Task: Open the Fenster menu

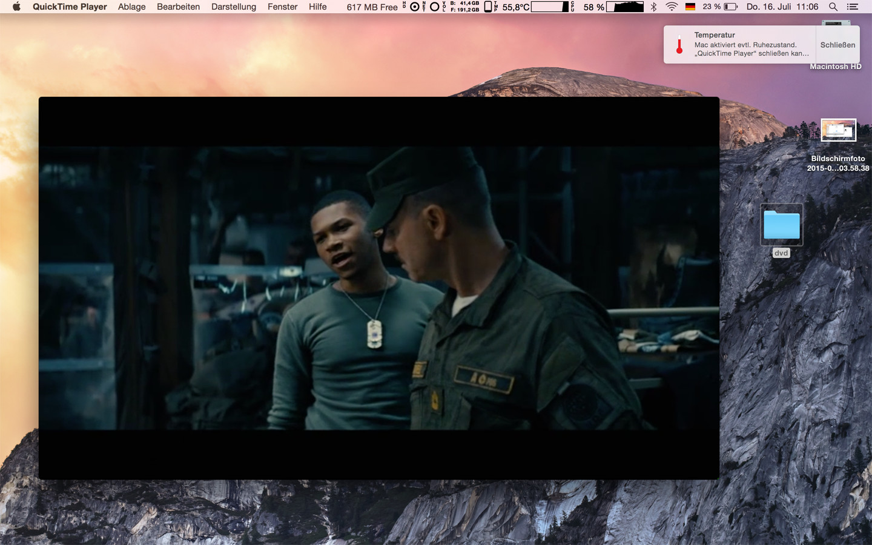Action: [282, 7]
